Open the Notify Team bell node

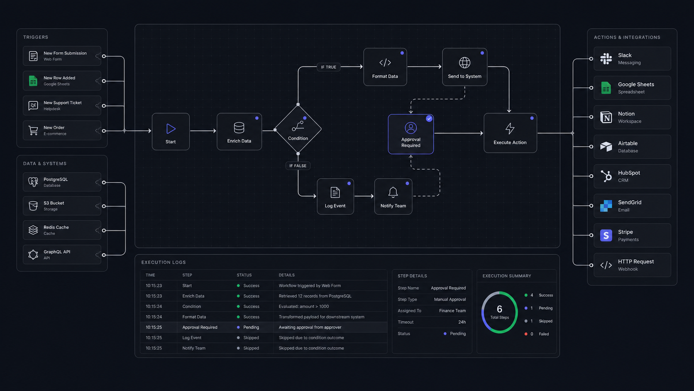pos(393,197)
